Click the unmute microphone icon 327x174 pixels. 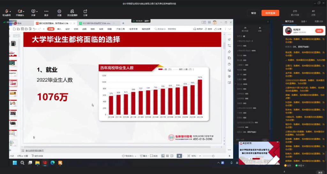tap(6, 11)
